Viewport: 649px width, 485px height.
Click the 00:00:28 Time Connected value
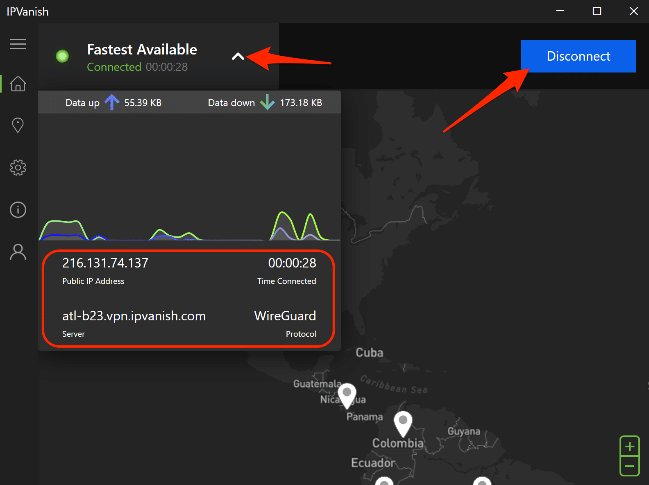coord(292,263)
